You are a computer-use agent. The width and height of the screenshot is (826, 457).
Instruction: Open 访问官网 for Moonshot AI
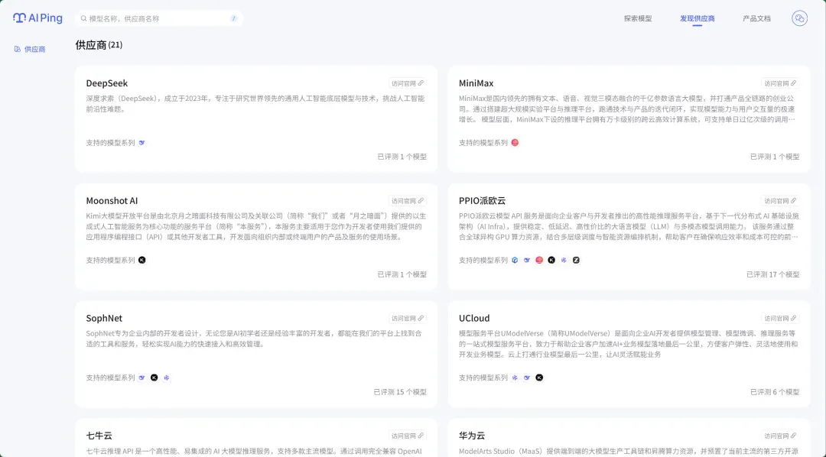coord(407,200)
